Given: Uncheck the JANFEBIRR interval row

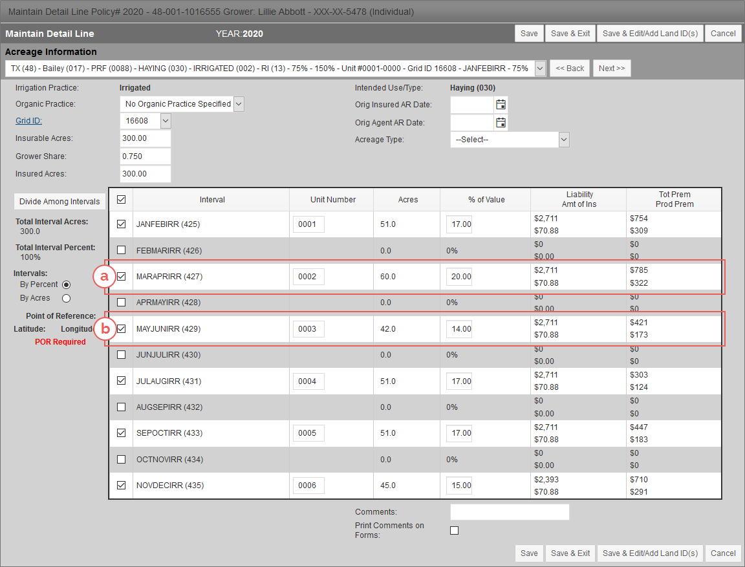Looking at the screenshot, I should tap(120, 224).
